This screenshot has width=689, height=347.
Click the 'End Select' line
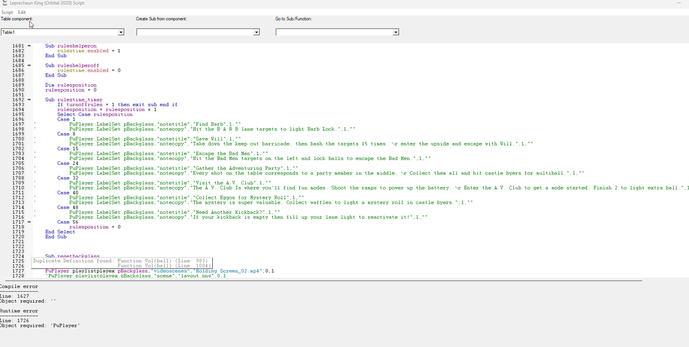[60, 232]
